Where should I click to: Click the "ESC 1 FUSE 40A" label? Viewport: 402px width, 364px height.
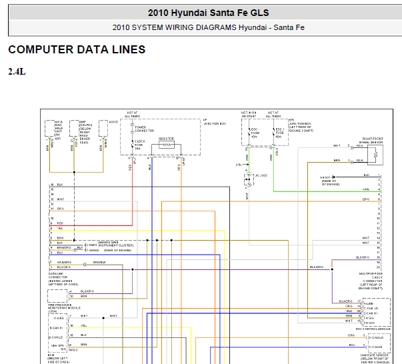click(280, 133)
